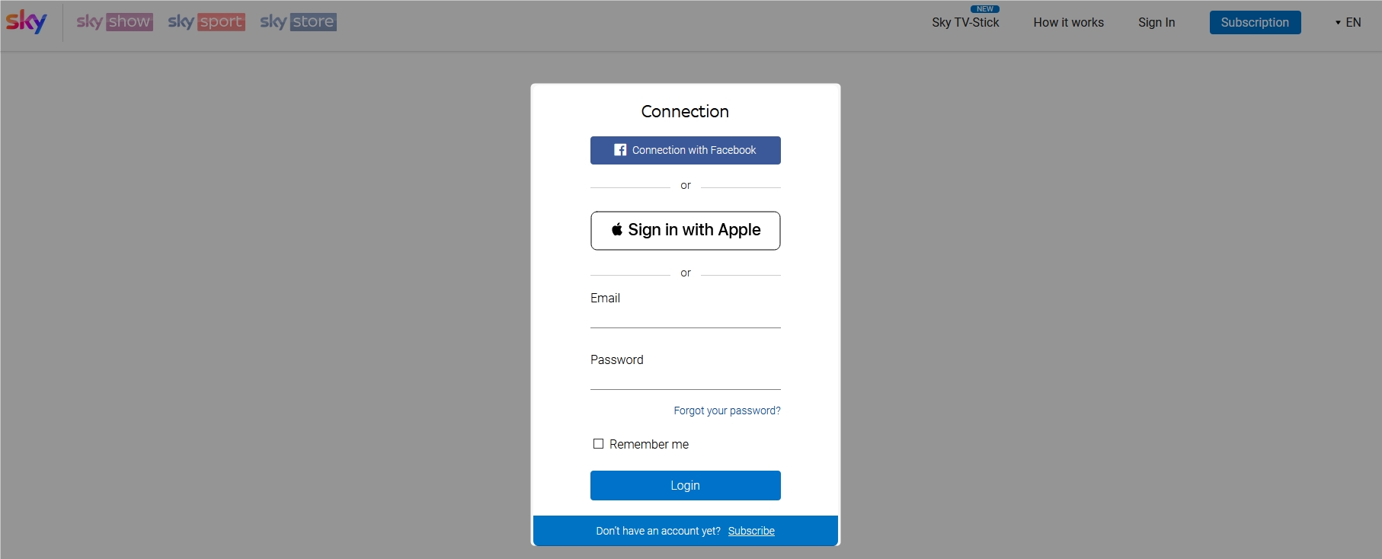Click the NEW badge above Sky TV-Stick
The image size is (1382, 559).
(985, 9)
